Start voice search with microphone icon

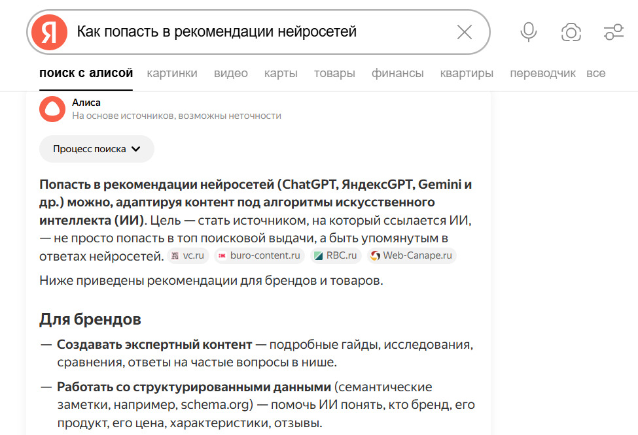point(529,32)
